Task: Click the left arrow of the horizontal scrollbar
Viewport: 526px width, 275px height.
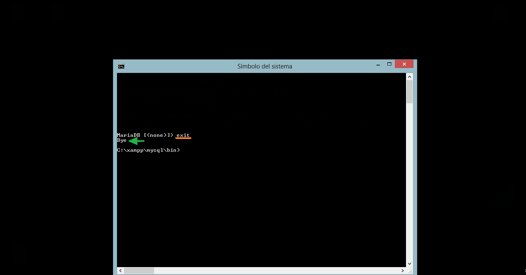Action: pos(120,270)
